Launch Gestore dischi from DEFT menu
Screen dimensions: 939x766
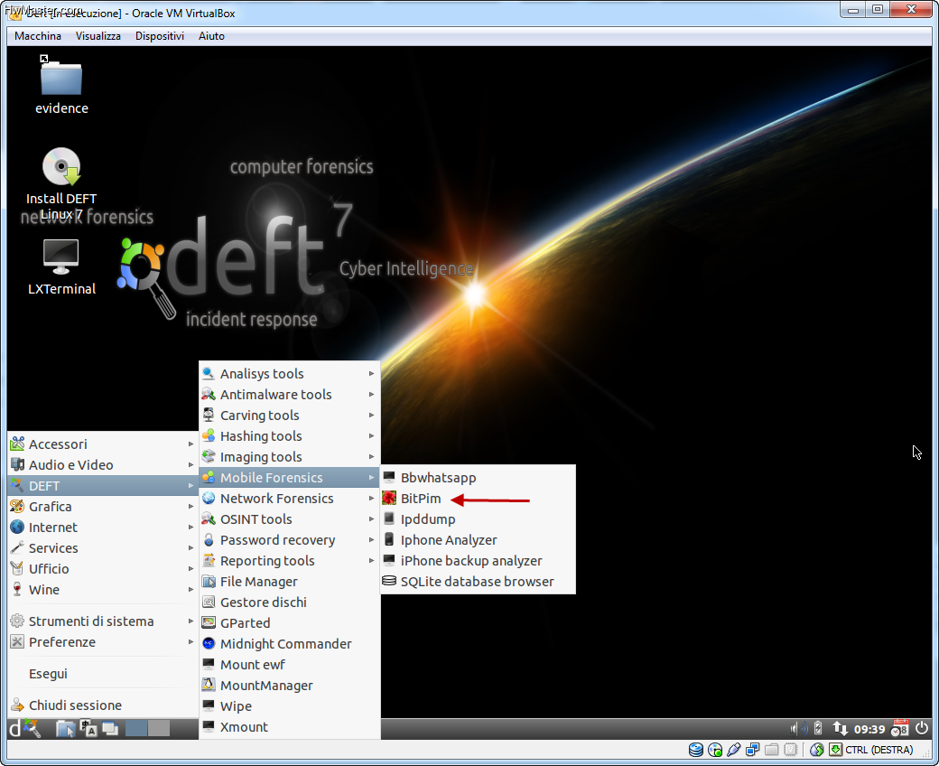coord(290,603)
